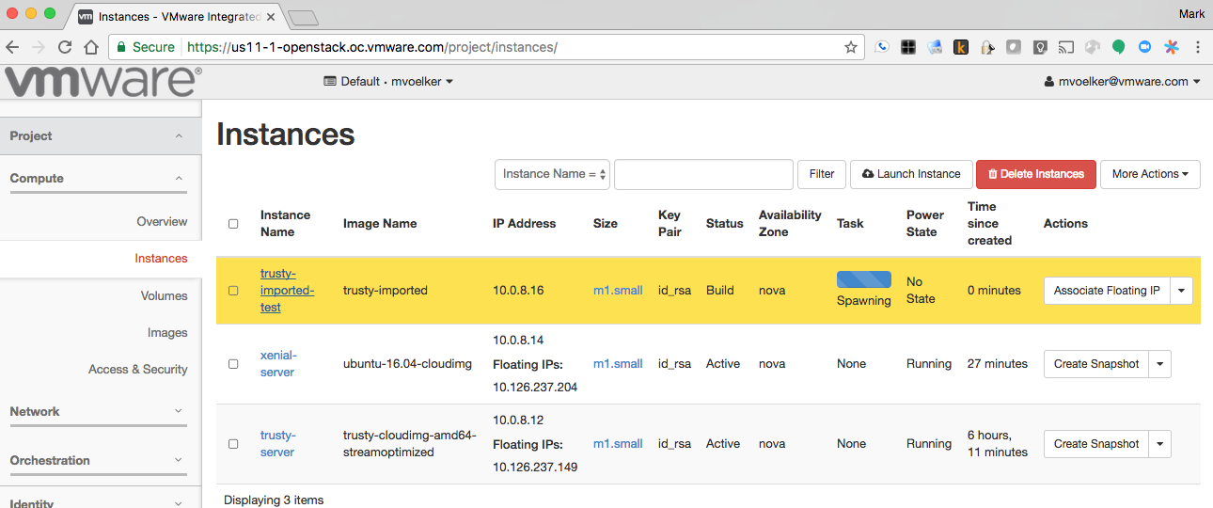Viewport: 1213px width, 508px height.
Task: Create Snapshot of xenial-server
Action: (1096, 364)
